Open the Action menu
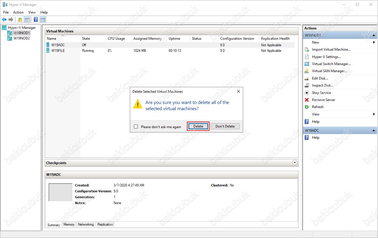378x238 pixels. point(18,12)
